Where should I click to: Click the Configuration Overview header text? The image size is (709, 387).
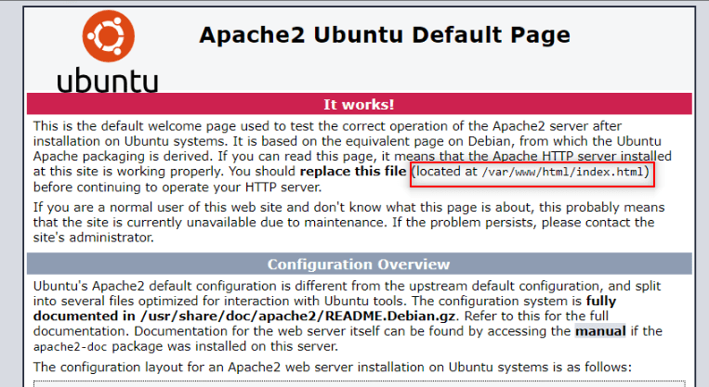[359, 264]
